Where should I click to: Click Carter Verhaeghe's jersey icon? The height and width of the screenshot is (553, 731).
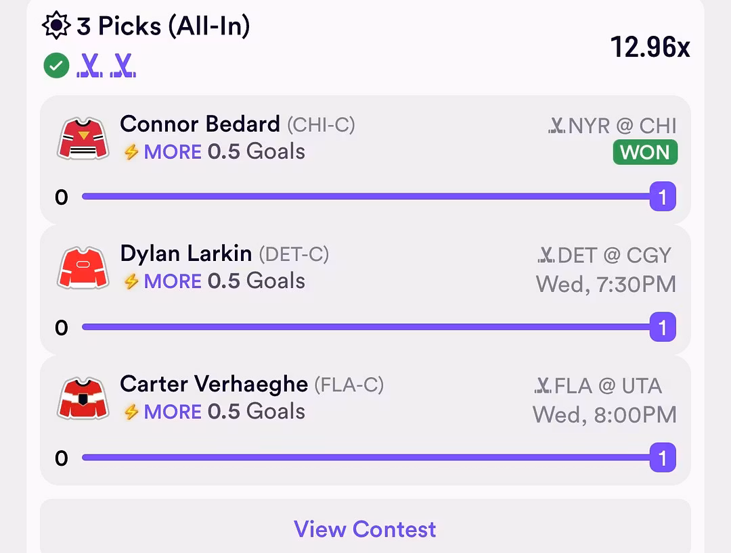click(82, 398)
